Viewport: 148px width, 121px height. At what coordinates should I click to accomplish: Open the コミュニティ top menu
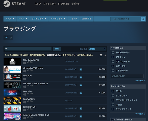(49, 4)
